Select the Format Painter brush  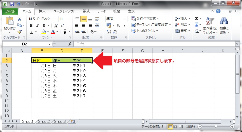point(20,32)
